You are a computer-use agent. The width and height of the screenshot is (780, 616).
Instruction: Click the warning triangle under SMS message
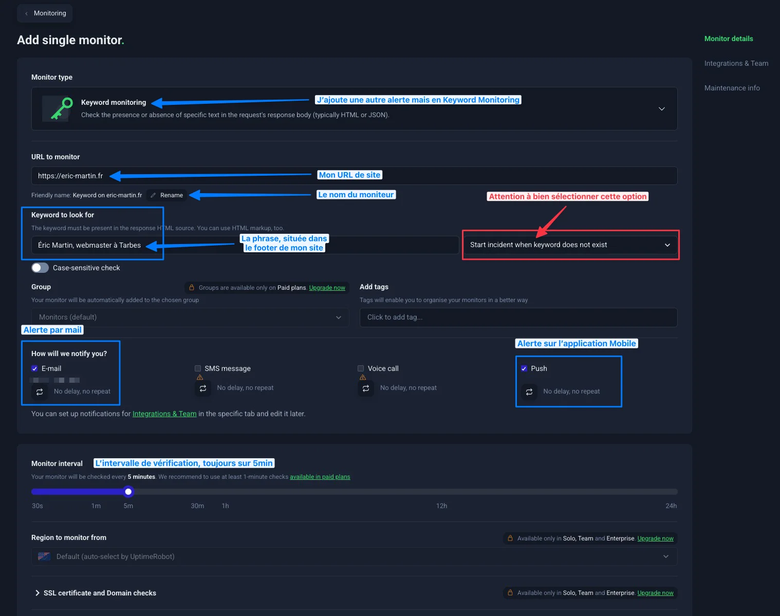click(200, 378)
